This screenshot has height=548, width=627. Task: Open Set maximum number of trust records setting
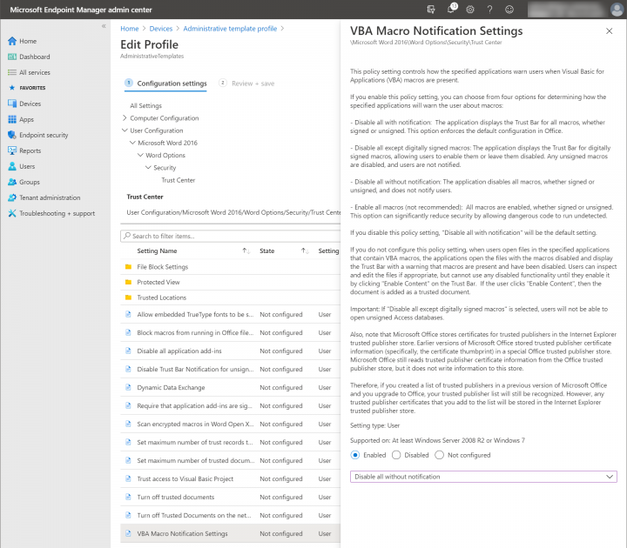pyautogui.click(x=195, y=443)
